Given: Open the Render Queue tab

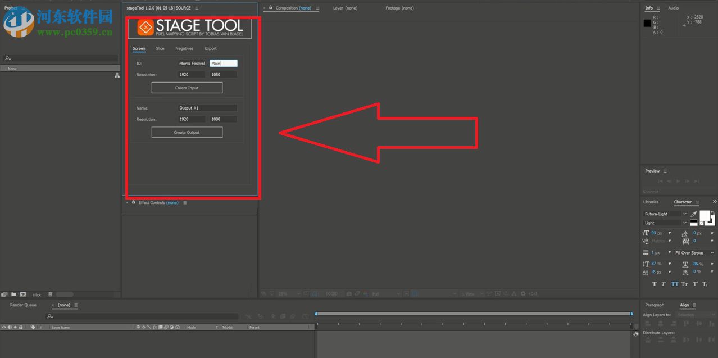Looking at the screenshot, I should click(23, 305).
